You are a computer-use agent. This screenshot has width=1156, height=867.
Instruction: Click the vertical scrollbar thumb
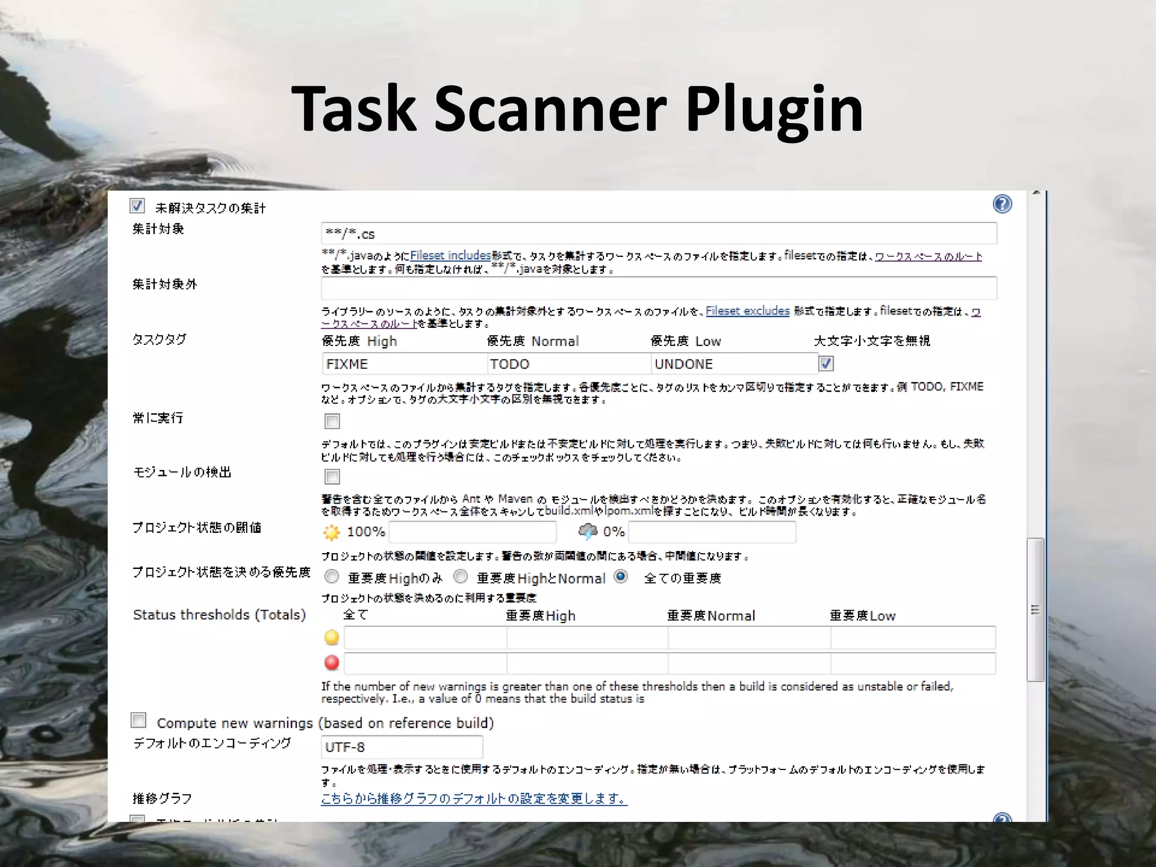click(1035, 610)
